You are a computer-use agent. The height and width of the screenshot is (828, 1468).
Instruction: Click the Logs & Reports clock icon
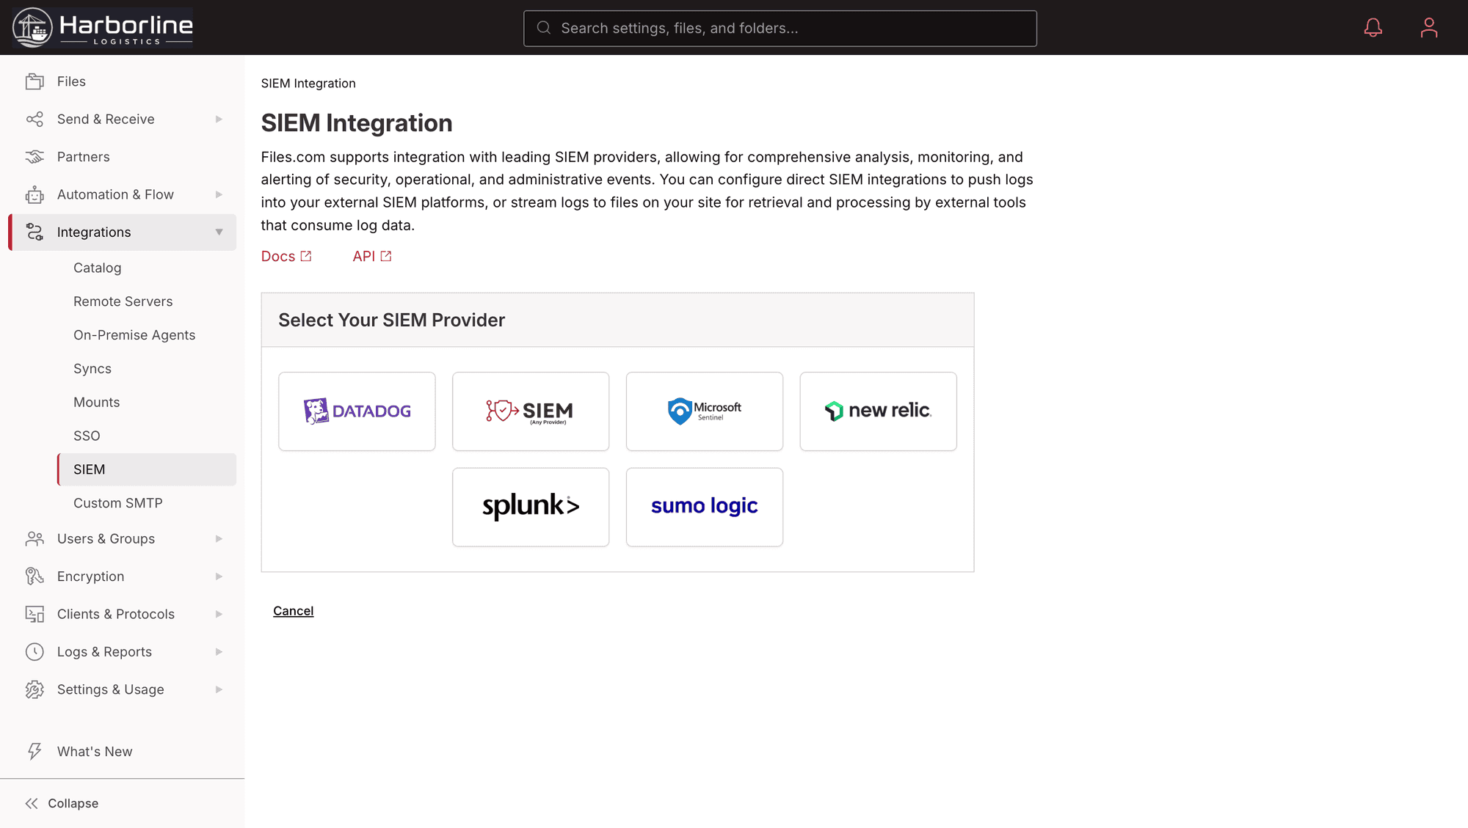(x=34, y=652)
